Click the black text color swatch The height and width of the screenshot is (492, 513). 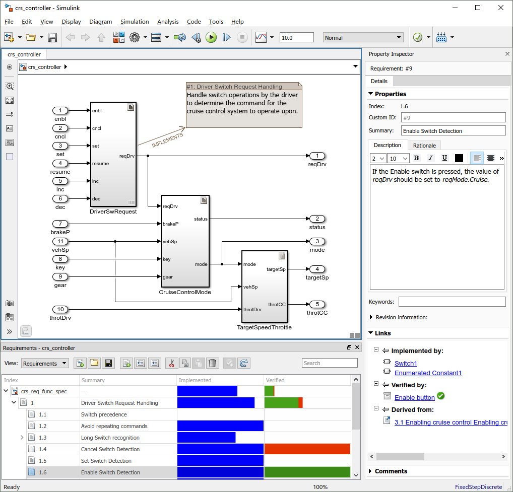pyautogui.click(x=459, y=158)
